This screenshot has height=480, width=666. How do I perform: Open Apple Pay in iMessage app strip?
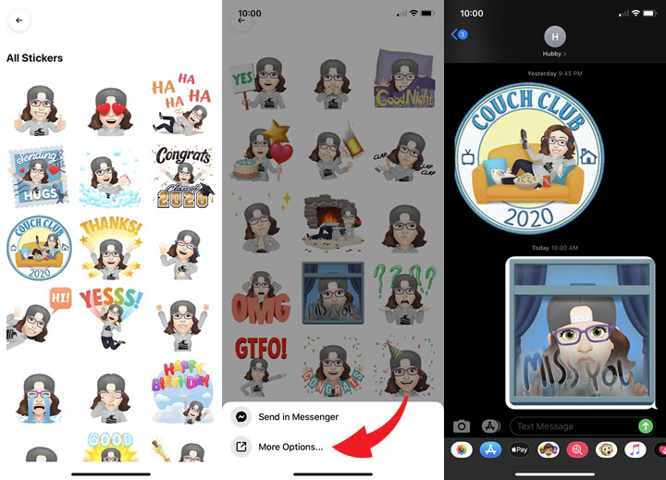coord(520,449)
